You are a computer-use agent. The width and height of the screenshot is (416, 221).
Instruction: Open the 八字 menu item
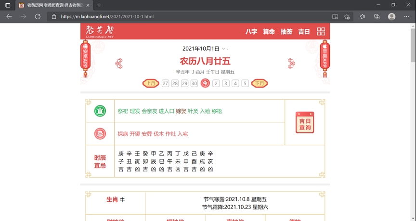251,32
